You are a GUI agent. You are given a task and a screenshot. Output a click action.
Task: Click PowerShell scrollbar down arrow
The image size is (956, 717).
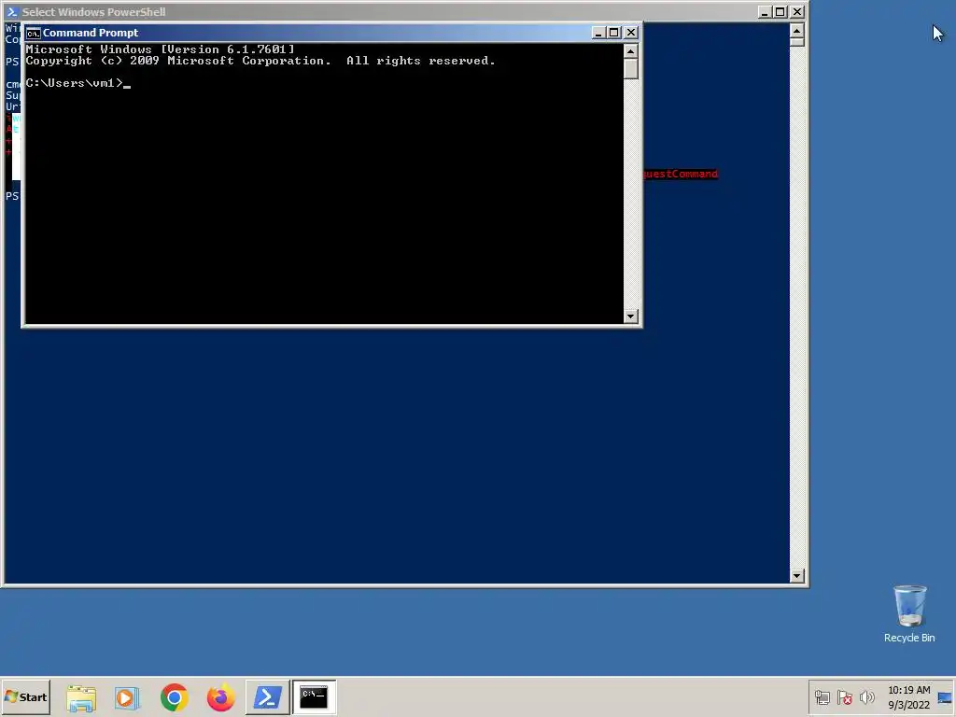pyautogui.click(x=797, y=575)
